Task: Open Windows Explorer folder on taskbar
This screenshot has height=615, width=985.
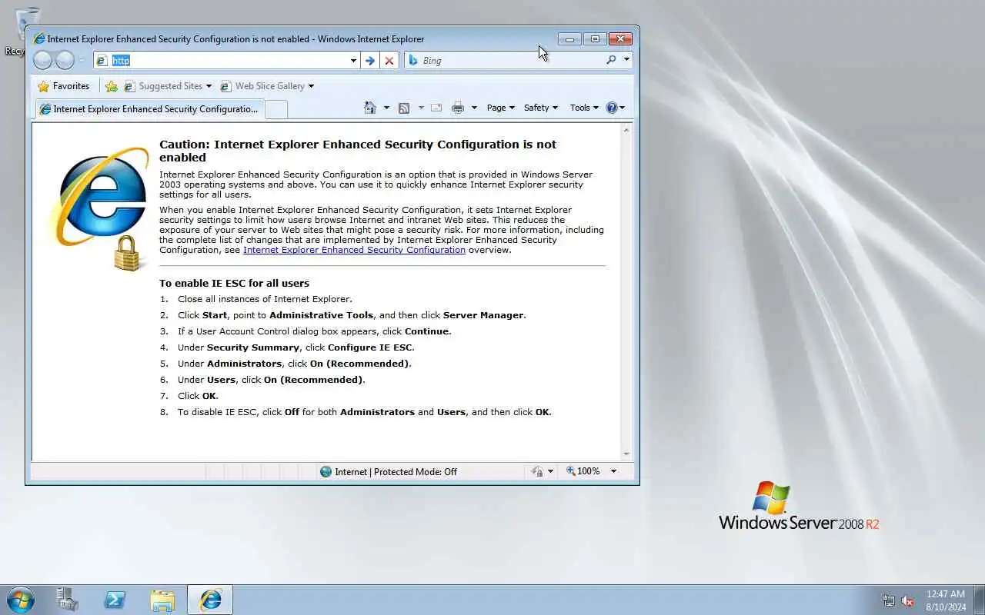Action: tap(162, 600)
